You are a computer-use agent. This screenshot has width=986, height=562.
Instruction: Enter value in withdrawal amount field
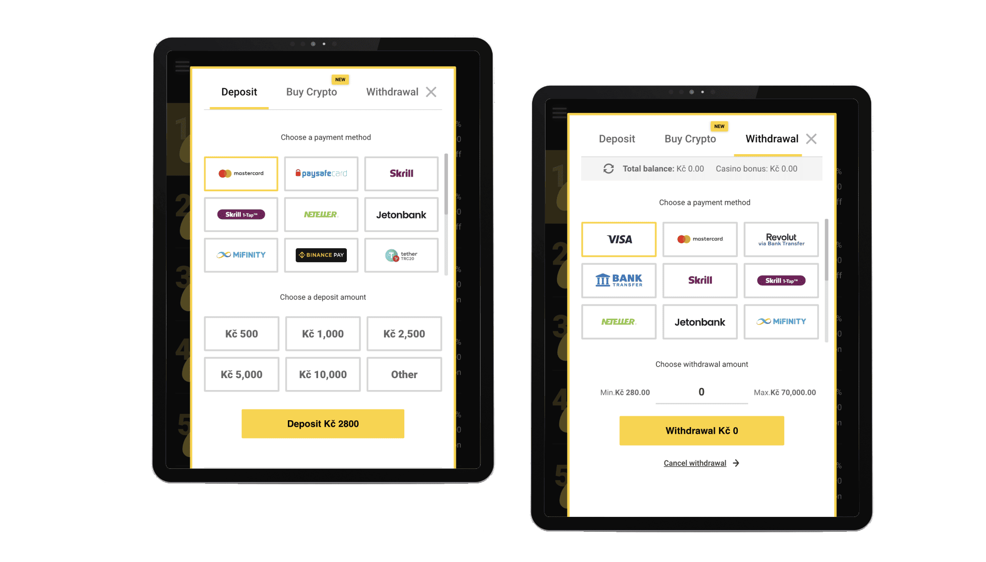[702, 392]
